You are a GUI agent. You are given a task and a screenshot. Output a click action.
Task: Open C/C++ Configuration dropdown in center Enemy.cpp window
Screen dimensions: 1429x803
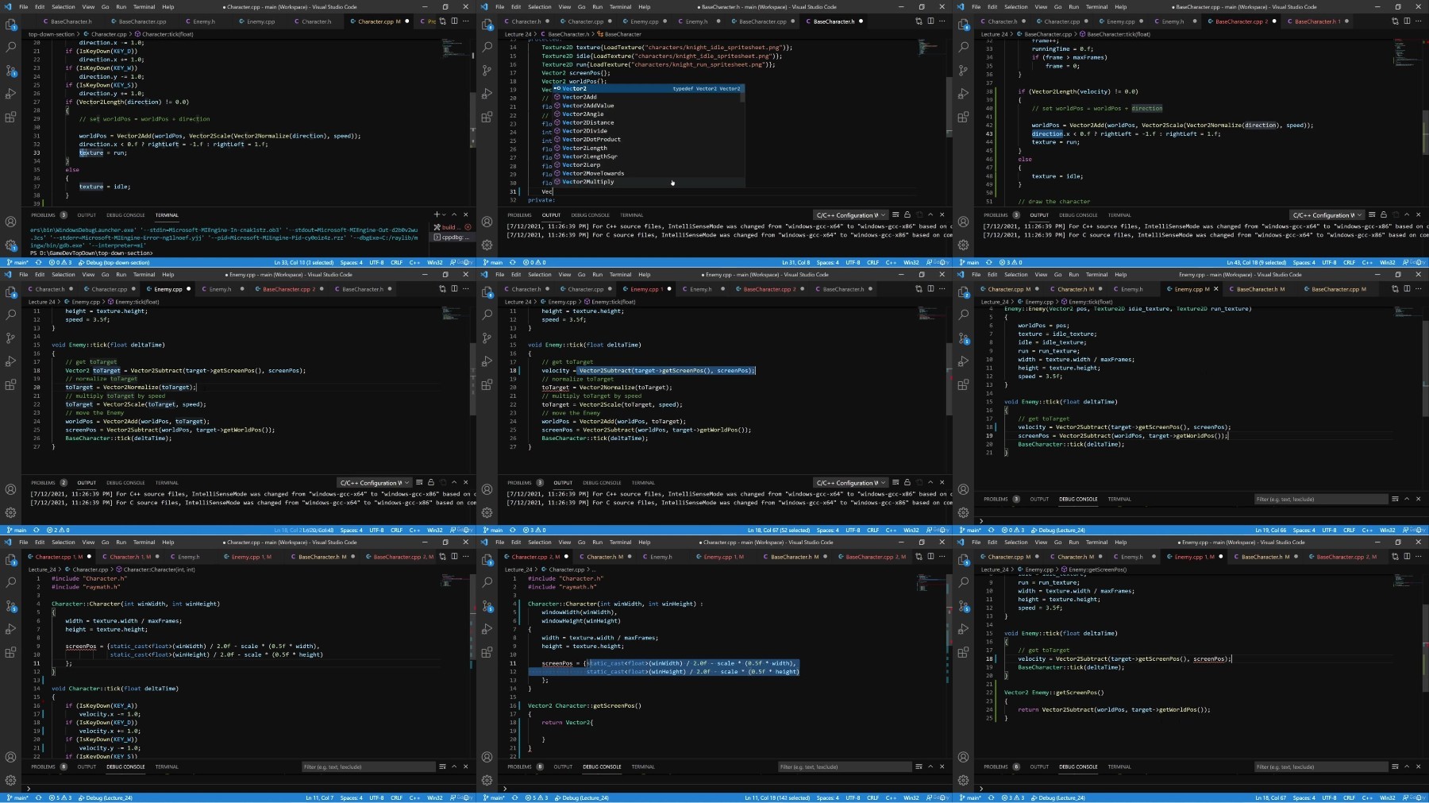click(850, 482)
